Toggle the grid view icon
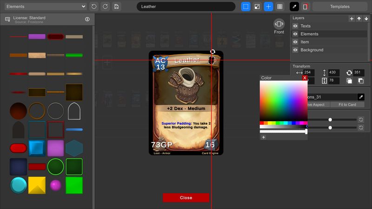 click(x=280, y=7)
